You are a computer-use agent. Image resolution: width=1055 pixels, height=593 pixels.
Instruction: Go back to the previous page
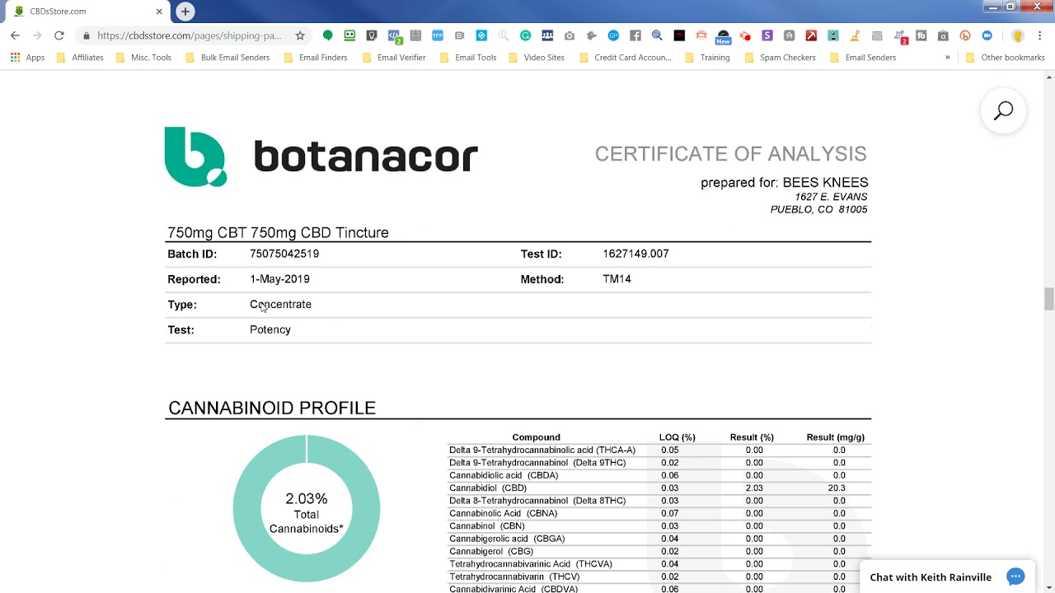tap(15, 35)
